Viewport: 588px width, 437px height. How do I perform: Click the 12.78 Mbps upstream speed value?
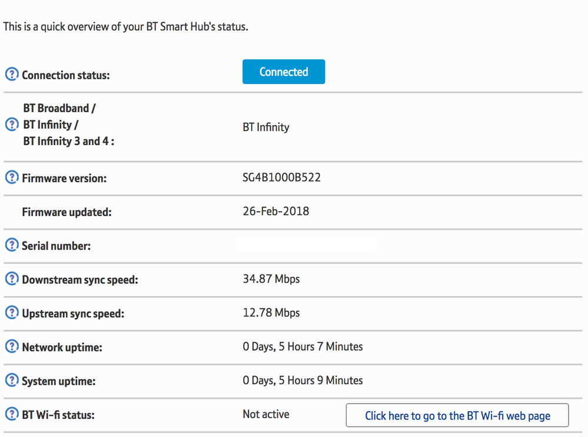pyautogui.click(x=271, y=313)
